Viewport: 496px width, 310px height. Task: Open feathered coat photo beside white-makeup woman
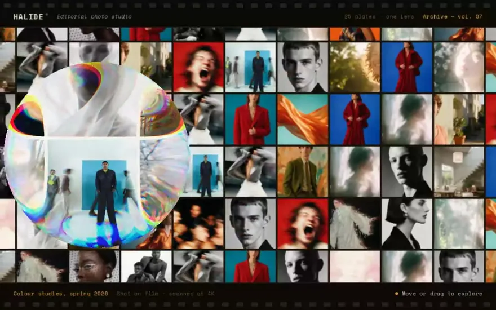[42, 267]
